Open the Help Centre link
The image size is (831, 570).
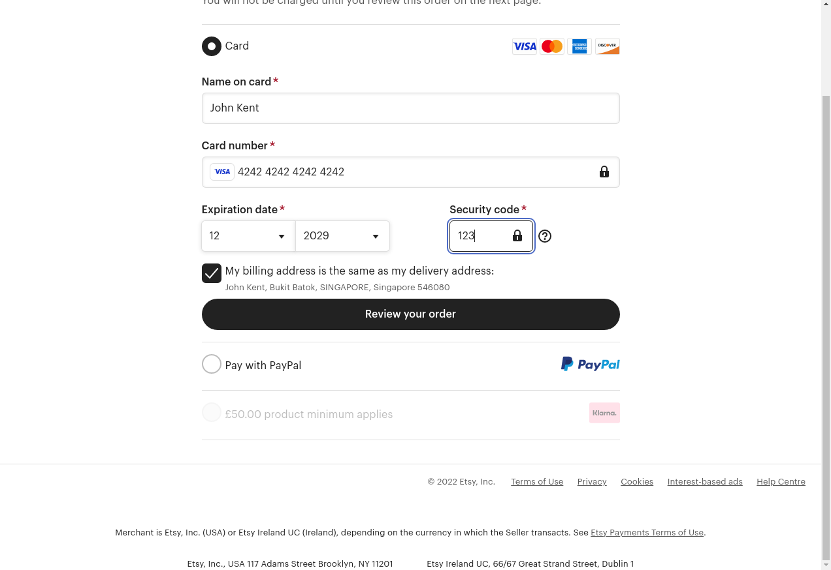pos(781,482)
